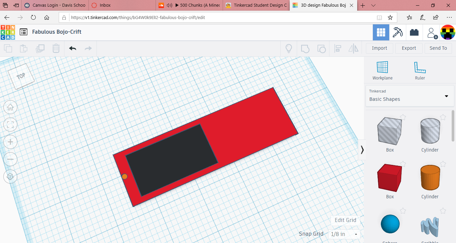The height and width of the screenshot is (243, 456).
Task: Select the Scribble shape
Action: click(430, 227)
